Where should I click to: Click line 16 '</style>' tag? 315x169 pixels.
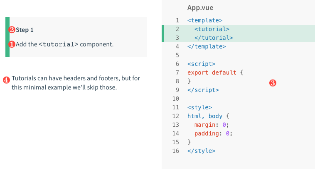201,151
